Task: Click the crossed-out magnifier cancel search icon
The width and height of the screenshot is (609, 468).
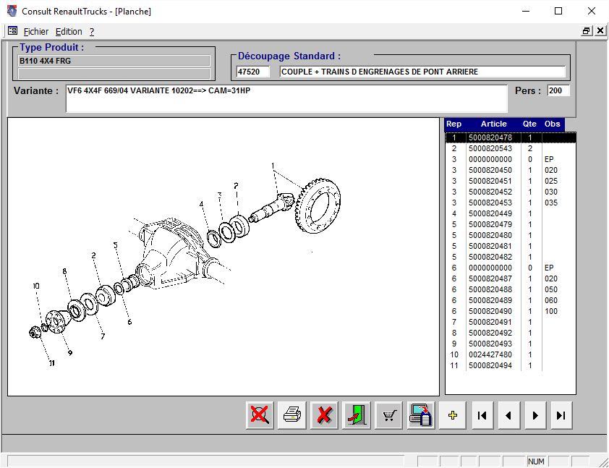Action: tap(260, 416)
